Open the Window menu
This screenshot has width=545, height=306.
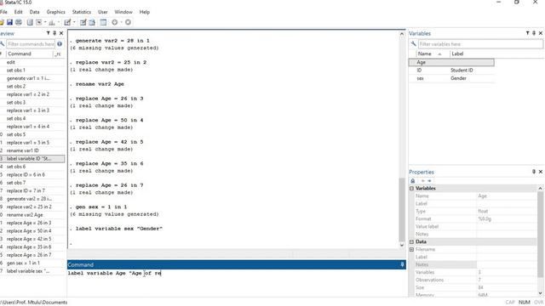point(123,12)
